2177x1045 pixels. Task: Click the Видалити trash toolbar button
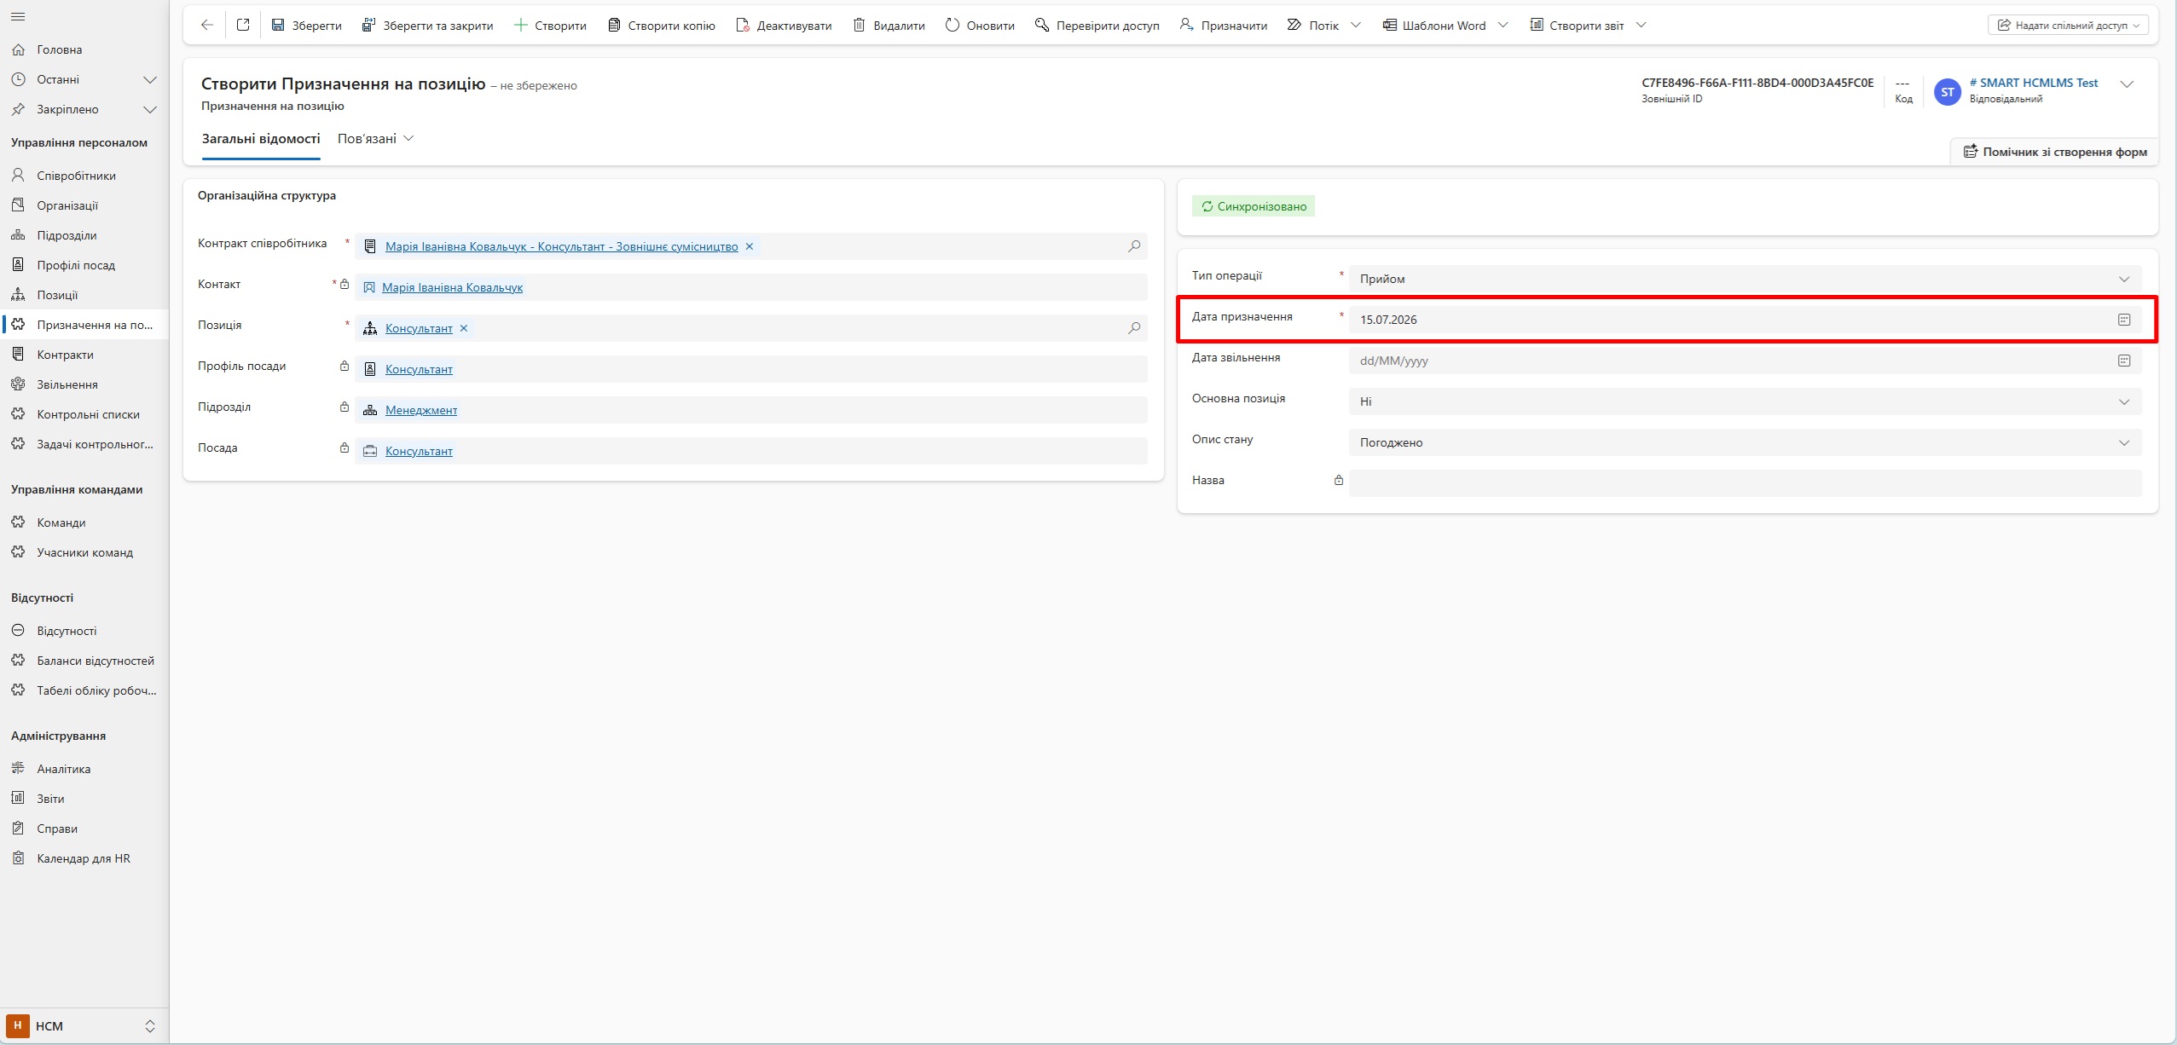click(889, 26)
